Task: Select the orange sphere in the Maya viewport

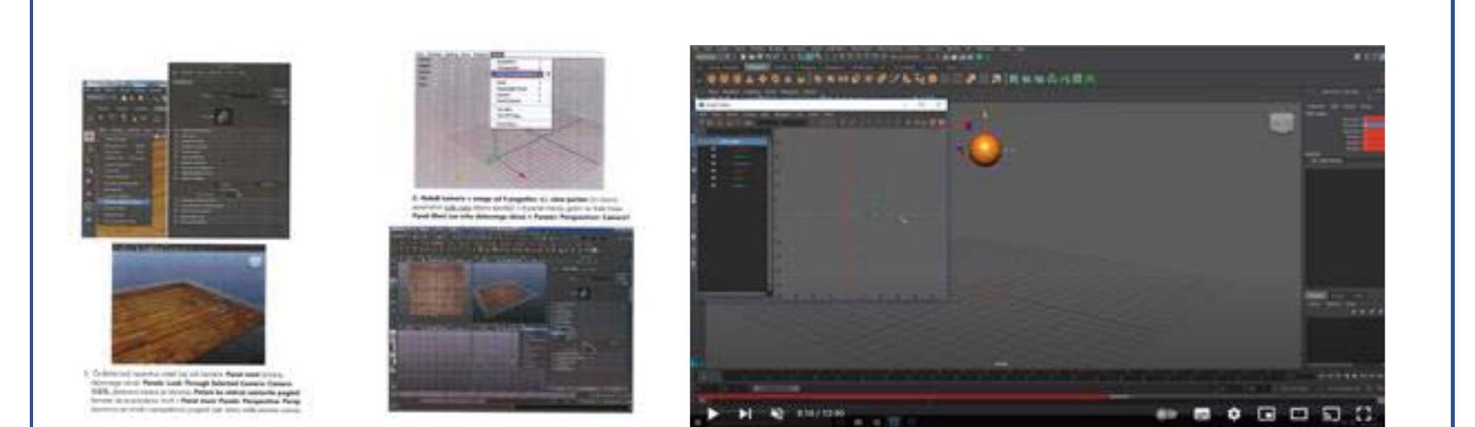Action: pos(985,149)
